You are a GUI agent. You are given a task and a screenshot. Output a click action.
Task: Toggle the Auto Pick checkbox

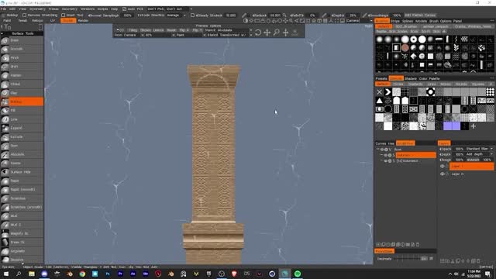pos(124,9)
